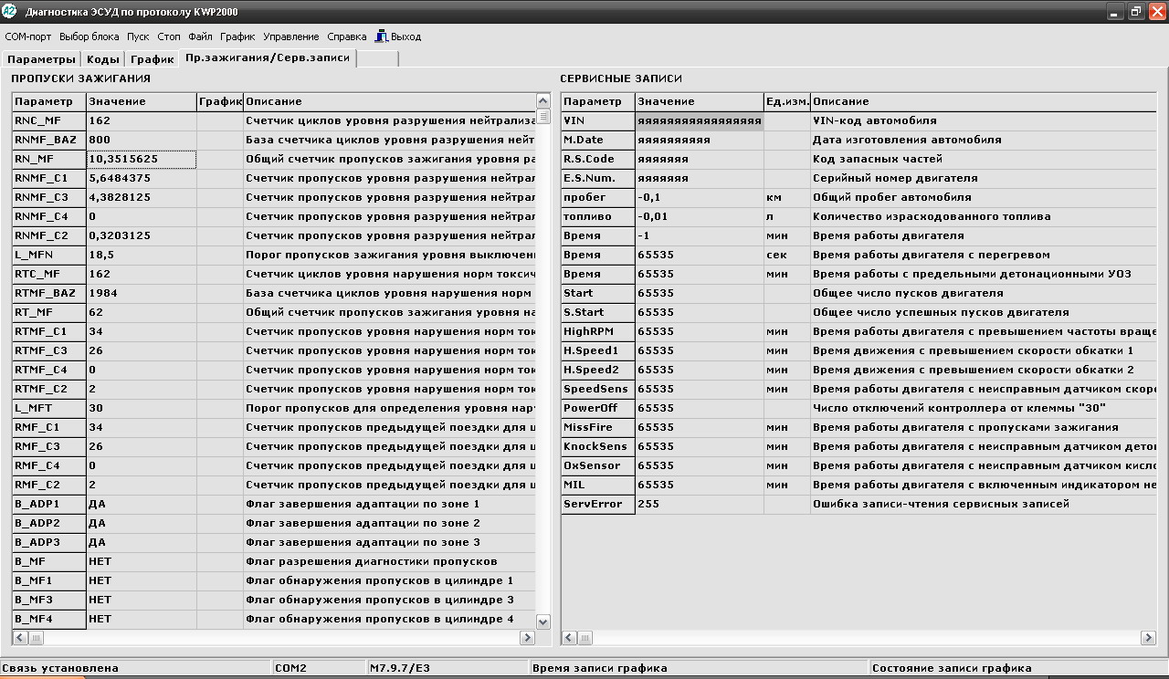1169x679 pixels.
Task: Select the RT_MF parameter cell
Action: (49, 312)
